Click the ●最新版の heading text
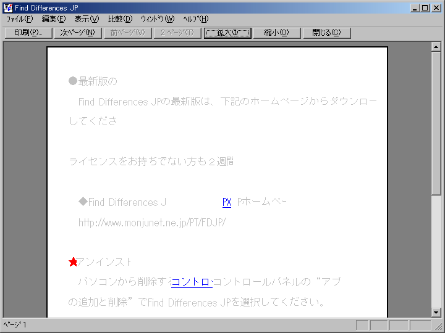Screen dimensions: 445x333 coord(93,81)
